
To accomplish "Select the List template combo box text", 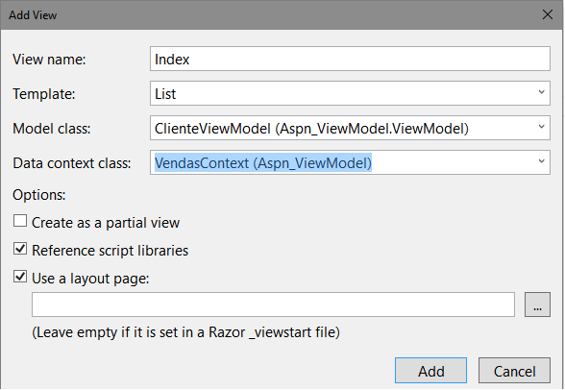I will (165, 94).
